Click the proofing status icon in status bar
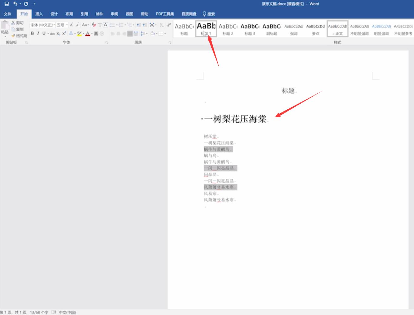 [x=54, y=312]
